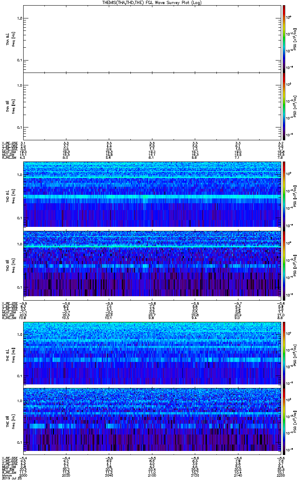The width and height of the screenshot is (300, 481).
Task: Click the '2120' time tick label
Action: 195,476
